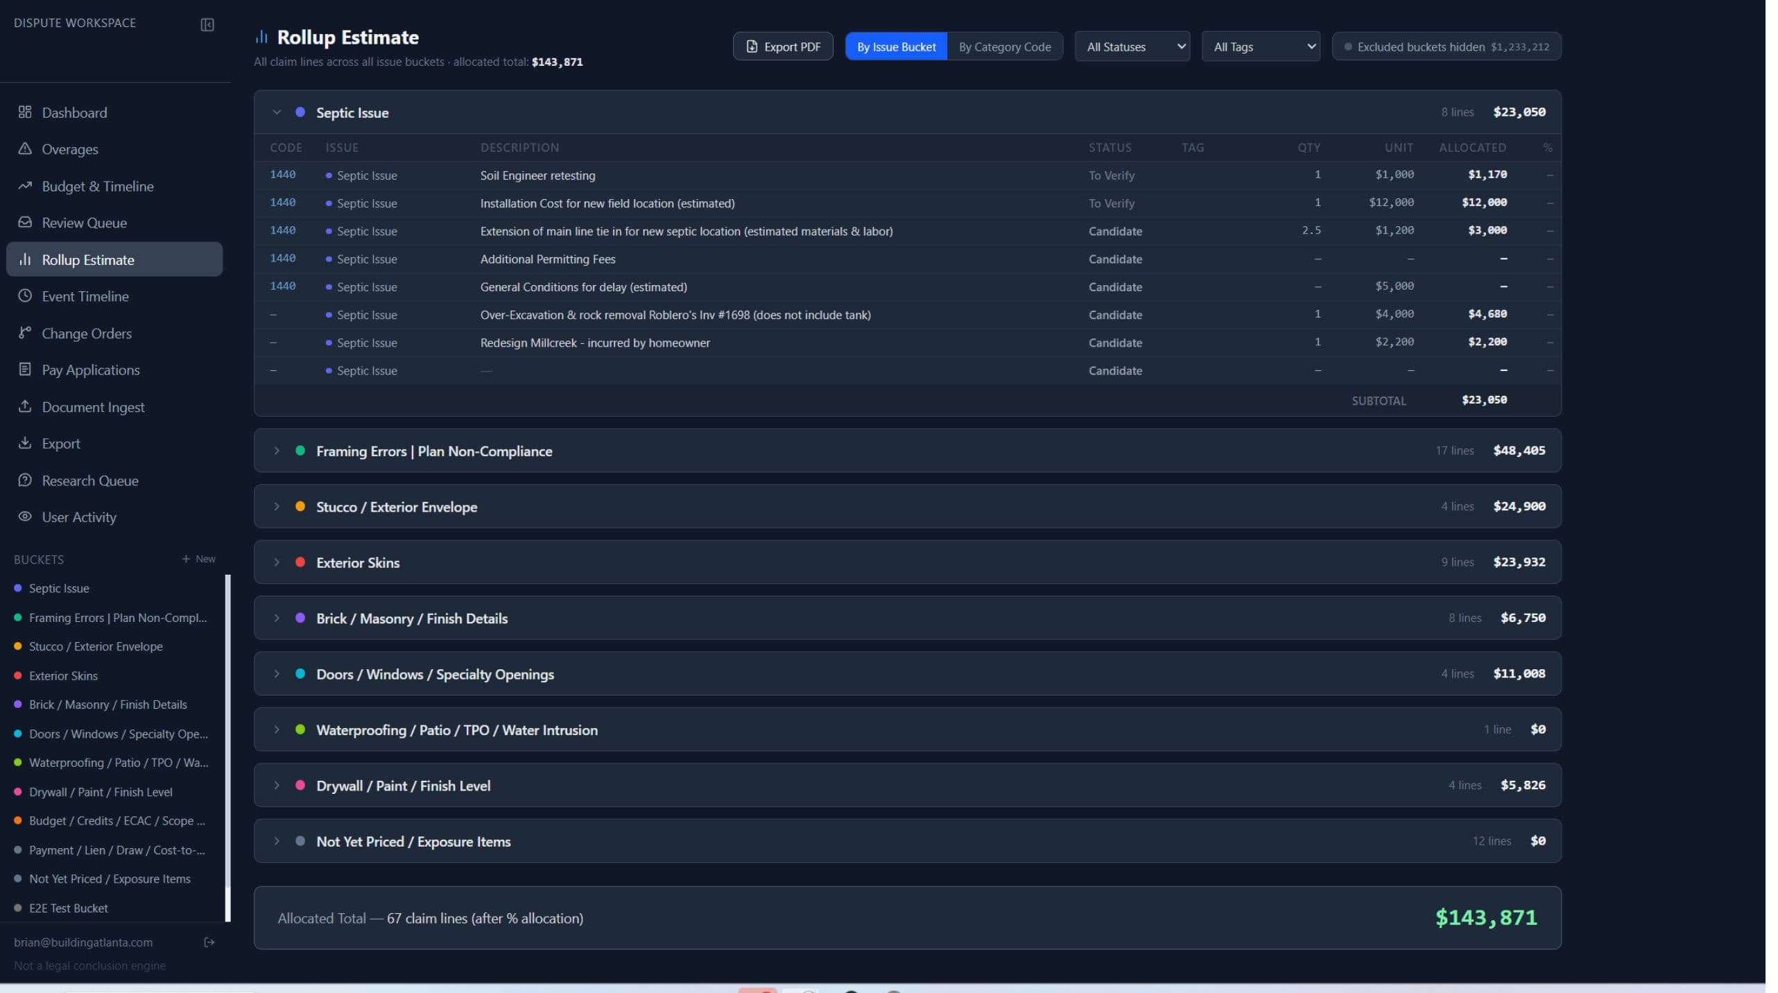Click allocated amount $4,680

point(1487,314)
